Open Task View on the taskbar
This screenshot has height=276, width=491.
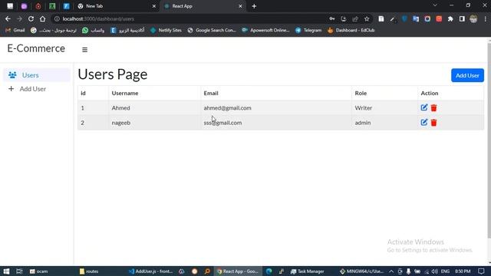point(19,271)
